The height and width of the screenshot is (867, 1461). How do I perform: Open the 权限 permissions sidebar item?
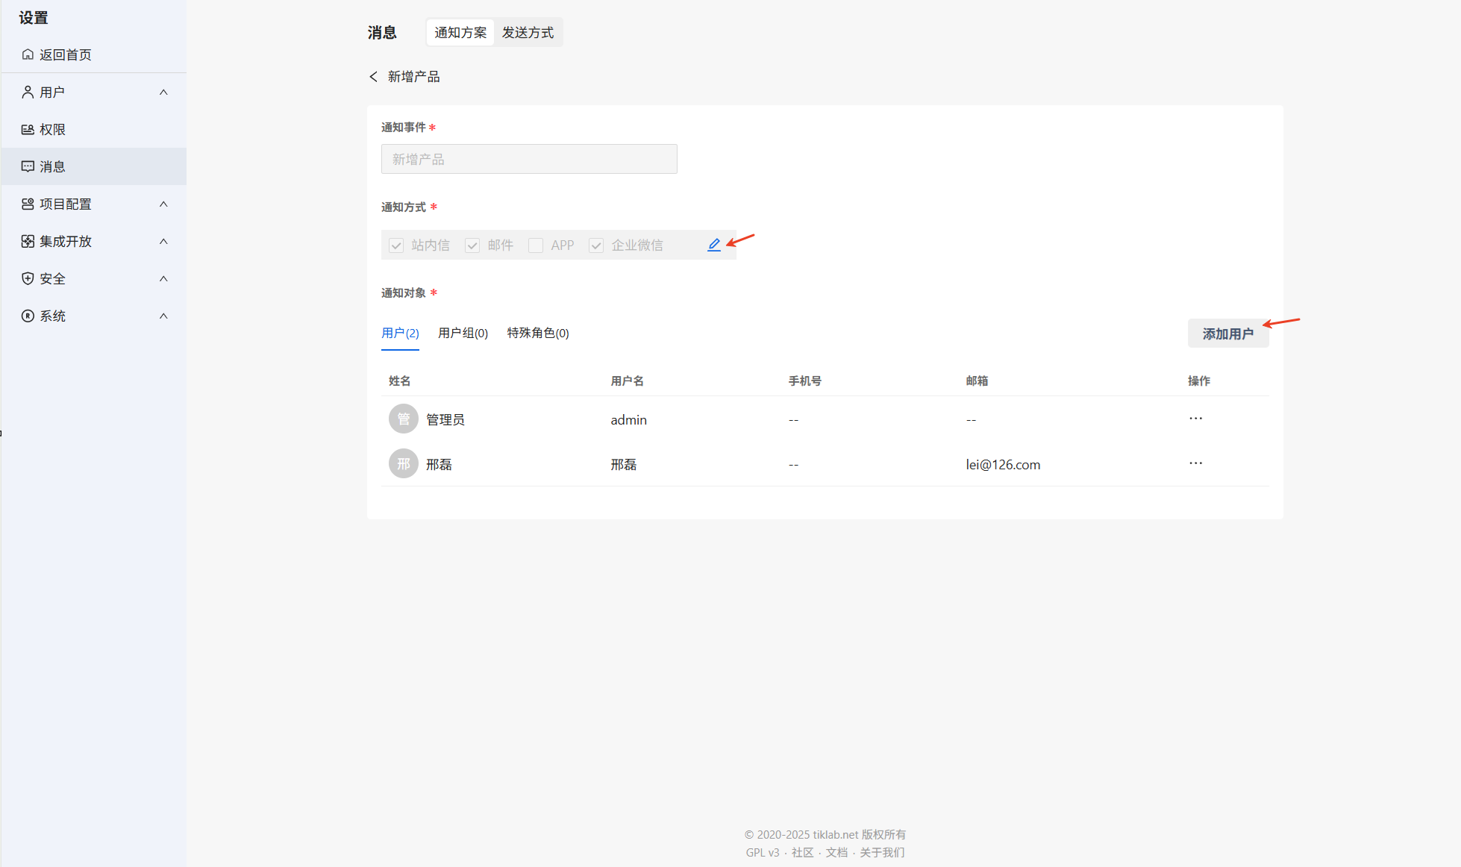pos(52,130)
